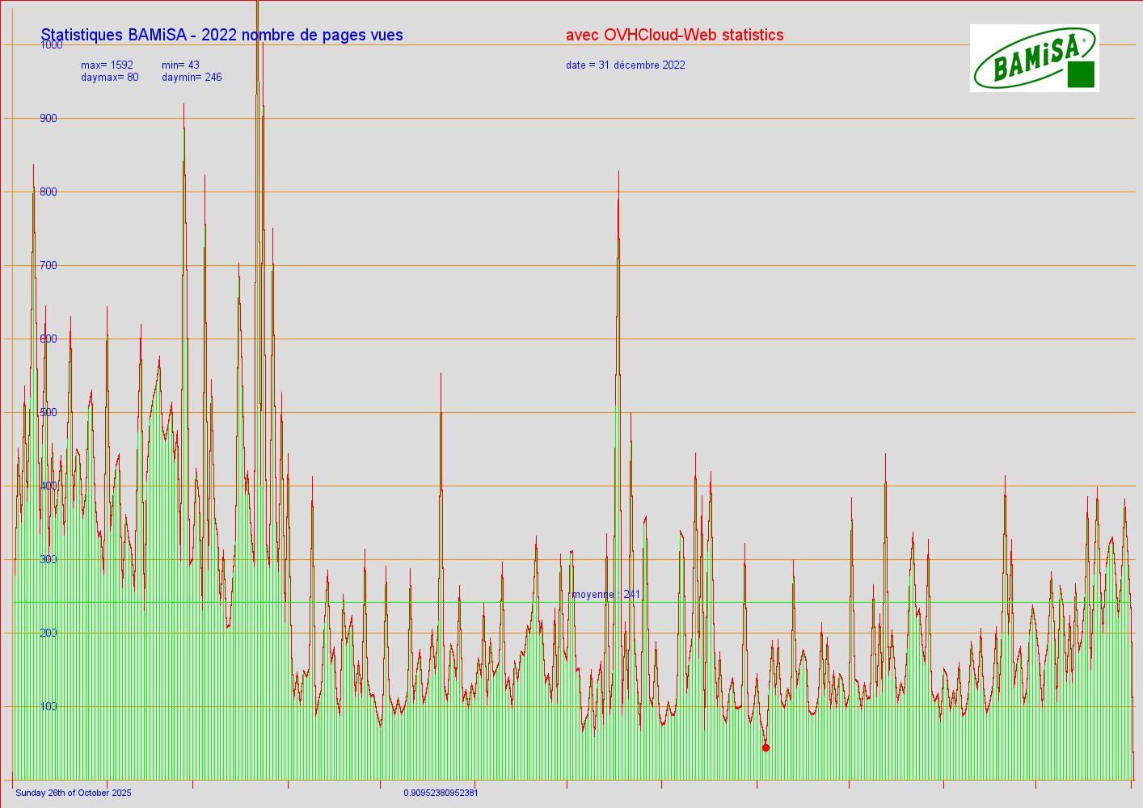Click the 'Sunday 26th of October 2025' footer
The image size is (1143, 808).
(x=74, y=793)
